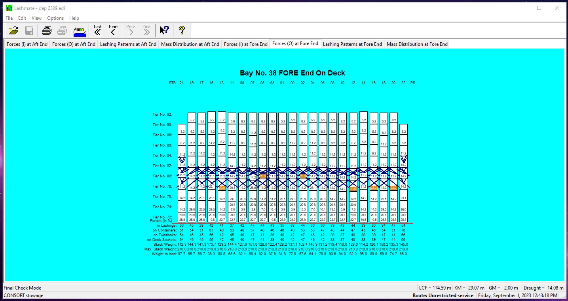Open the Edit menu
The width and height of the screenshot is (568, 301).
pyautogui.click(x=22, y=18)
